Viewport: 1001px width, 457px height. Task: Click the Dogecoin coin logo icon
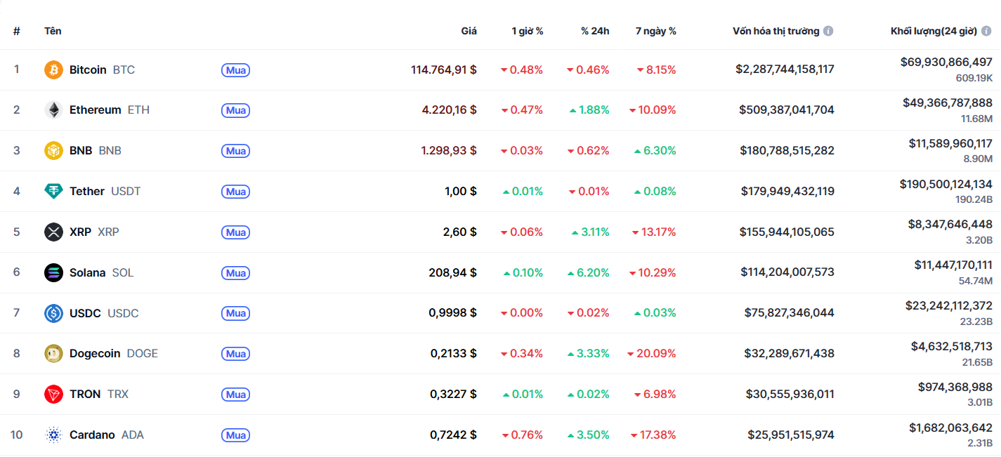53,354
